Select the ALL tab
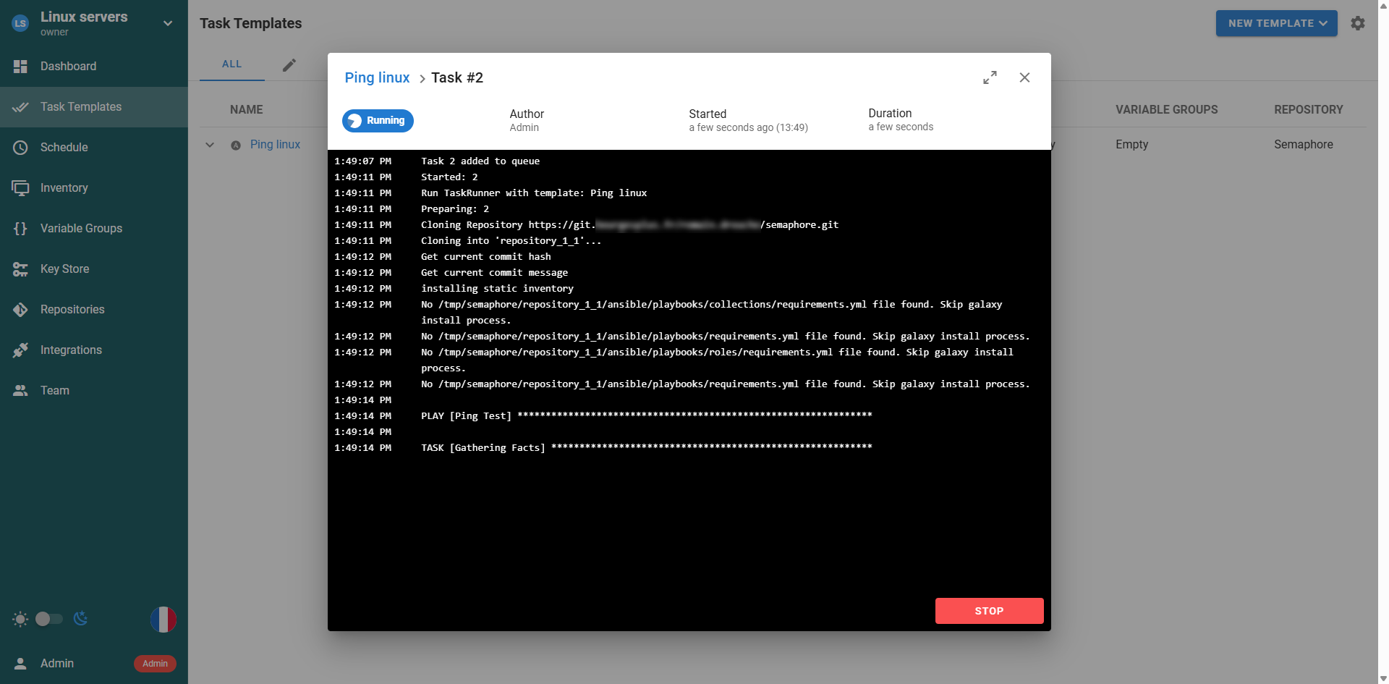 pos(231,64)
